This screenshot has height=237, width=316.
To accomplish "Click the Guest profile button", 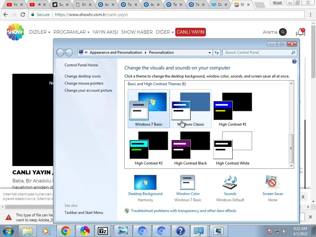I will pyautogui.click(x=277, y=3).
